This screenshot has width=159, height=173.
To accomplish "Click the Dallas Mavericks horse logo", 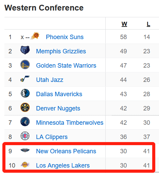I will tap(25, 93).
